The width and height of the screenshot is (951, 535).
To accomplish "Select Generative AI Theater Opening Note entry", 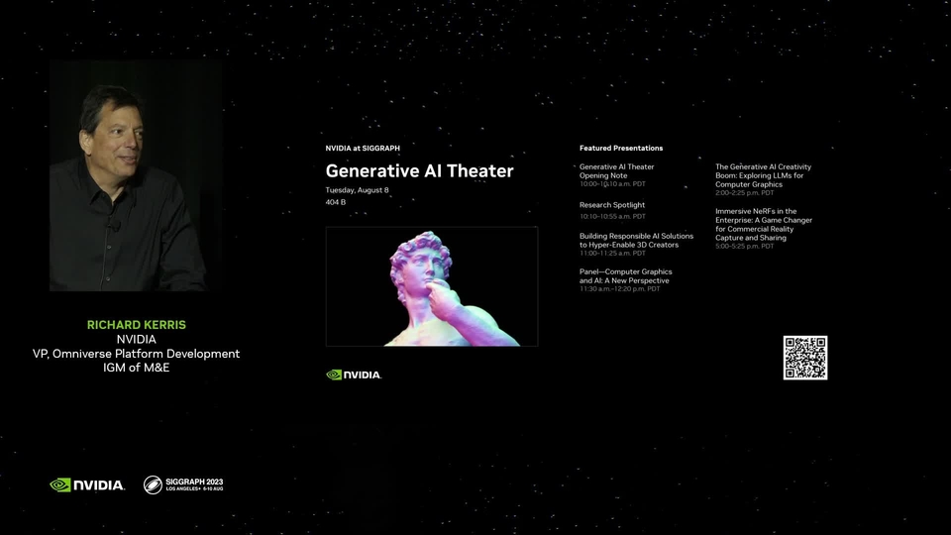I will point(617,175).
